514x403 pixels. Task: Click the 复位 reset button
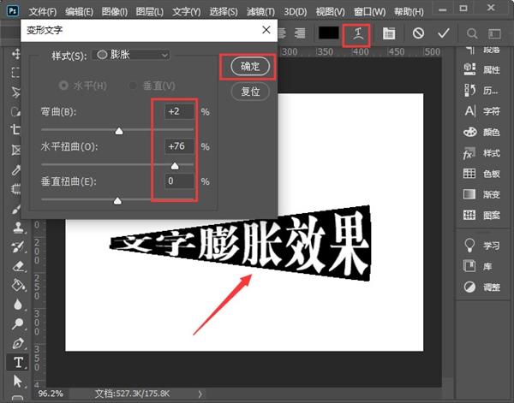coord(248,90)
